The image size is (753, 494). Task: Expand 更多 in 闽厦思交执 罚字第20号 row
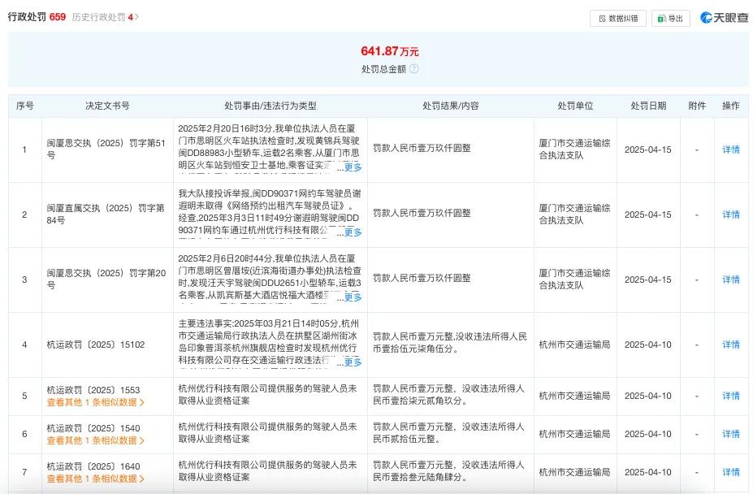[x=353, y=296]
